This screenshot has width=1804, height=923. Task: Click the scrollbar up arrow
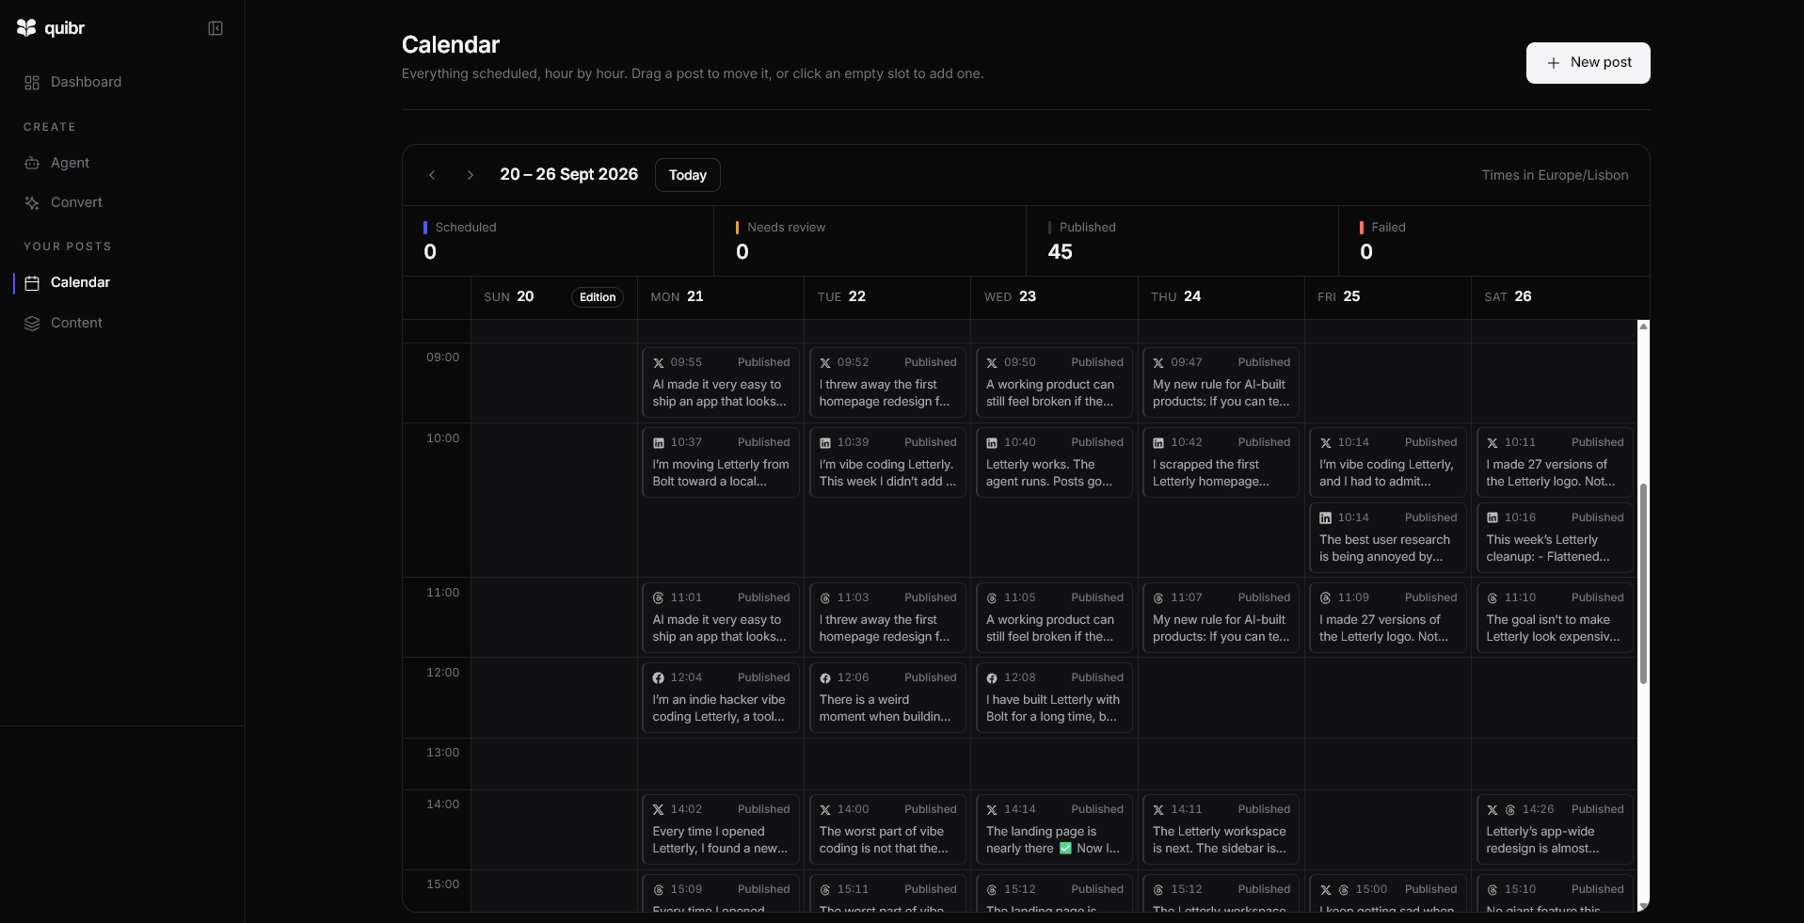click(x=1643, y=326)
